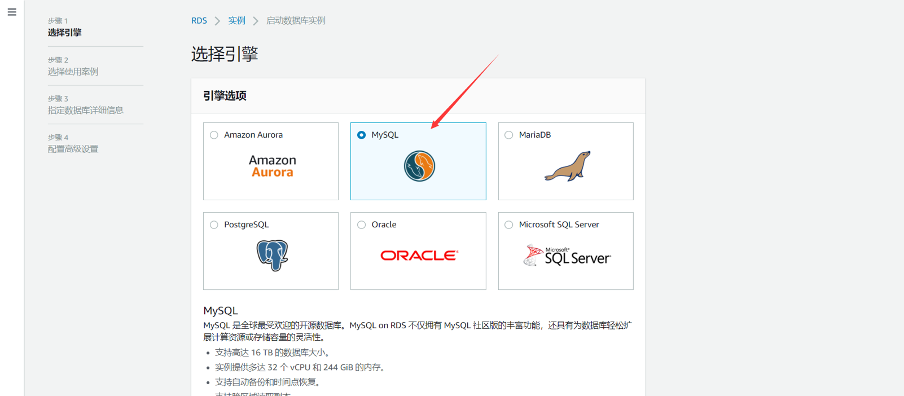Go to step 4 配置高级设置
This screenshot has width=904, height=396.
coord(73,149)
